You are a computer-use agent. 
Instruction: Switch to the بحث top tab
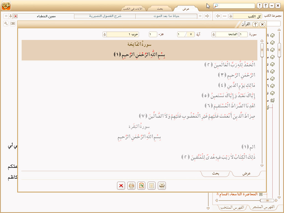coord(160,9)
